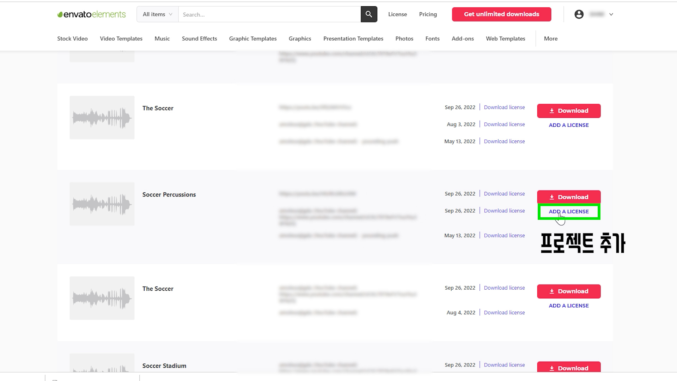677x381 pixels.
Task: Go to Sound Effects category
Action: tap(199, 38)
